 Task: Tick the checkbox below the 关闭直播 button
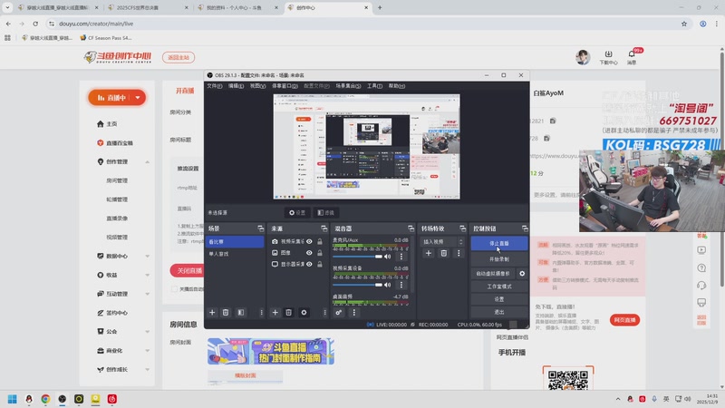click(174, 289)
